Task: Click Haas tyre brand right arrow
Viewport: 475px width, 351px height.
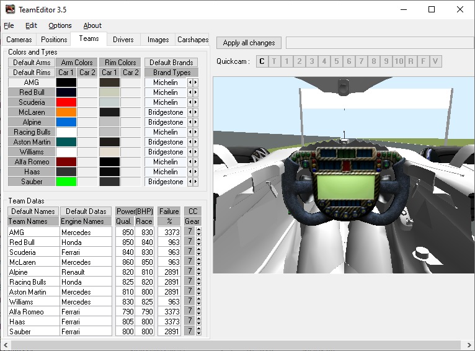Action: (x=195, y=172)
